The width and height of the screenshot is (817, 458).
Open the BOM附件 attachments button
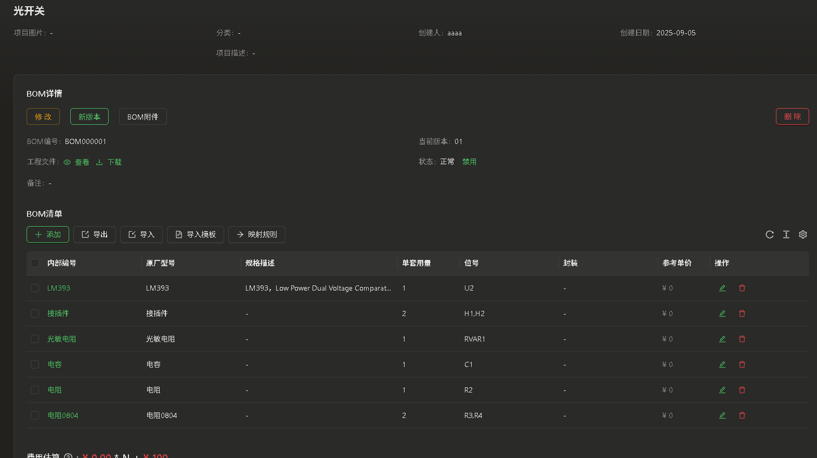[143, 116]
